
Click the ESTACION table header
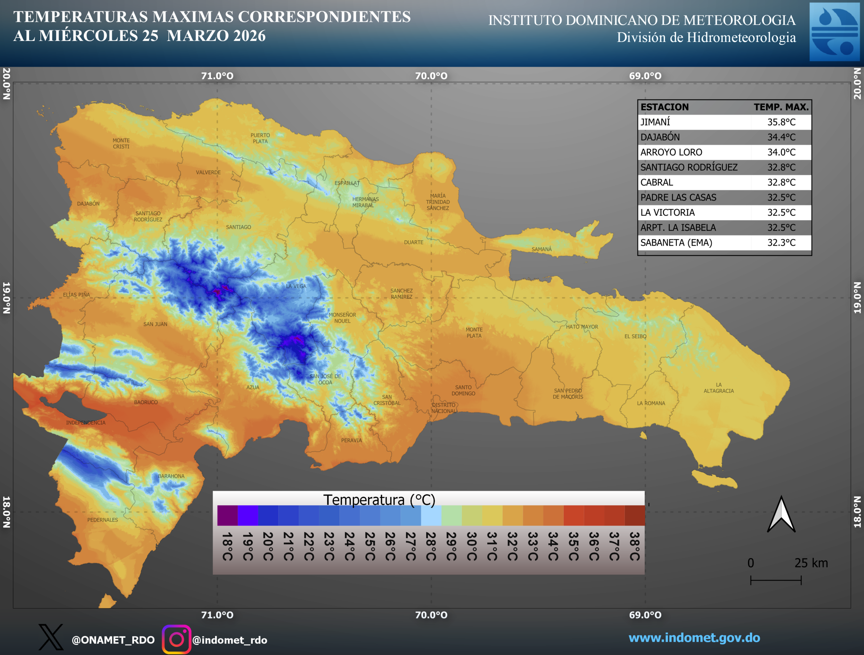(x=665, y=107)
